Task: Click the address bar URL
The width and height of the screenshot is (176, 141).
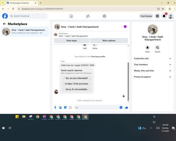Action: tap(42, 9)
